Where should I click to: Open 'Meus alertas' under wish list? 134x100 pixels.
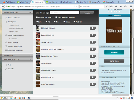pos(13,39)
